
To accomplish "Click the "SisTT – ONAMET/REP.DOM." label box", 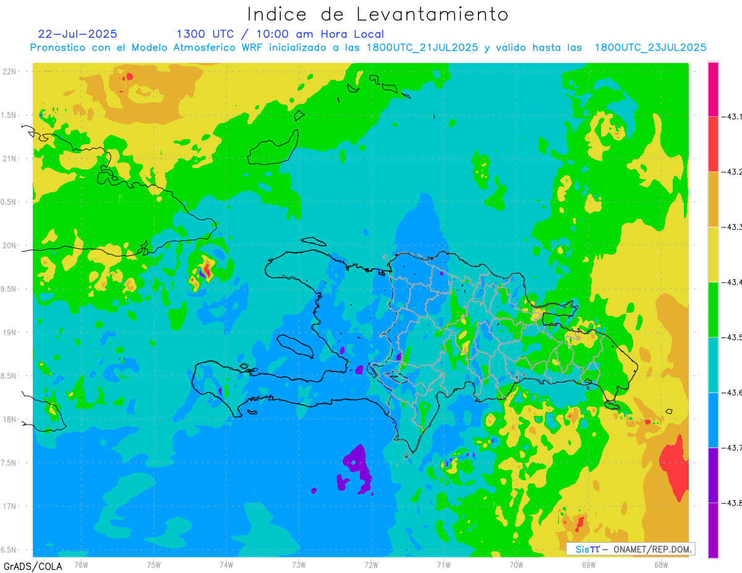I will pos(631,549).
